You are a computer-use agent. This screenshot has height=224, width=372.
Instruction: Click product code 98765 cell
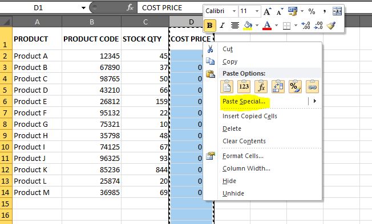pos(92,78)
